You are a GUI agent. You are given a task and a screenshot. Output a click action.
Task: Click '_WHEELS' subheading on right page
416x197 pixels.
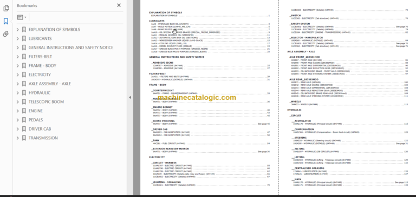(x=295, y=101)
